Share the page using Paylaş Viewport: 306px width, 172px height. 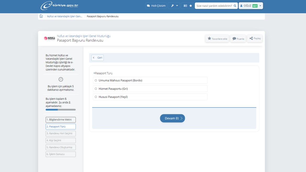point(255,38)
